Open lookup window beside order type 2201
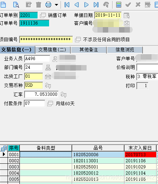 pos(43,15)
